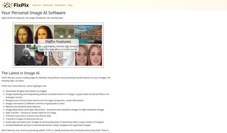Image resolution: width=227 pixels, height=133 pixels.
Task: Click the Monochrome art bullet item
Action: click(x=24, y=119)
